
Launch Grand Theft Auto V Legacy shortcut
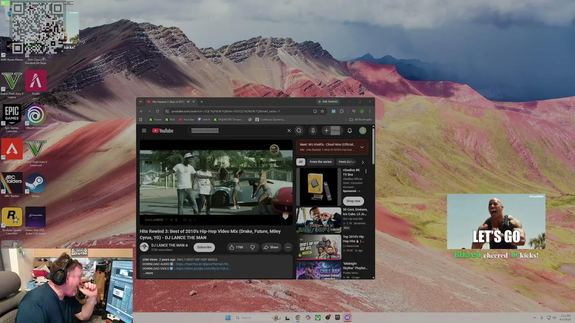[11, 84]
